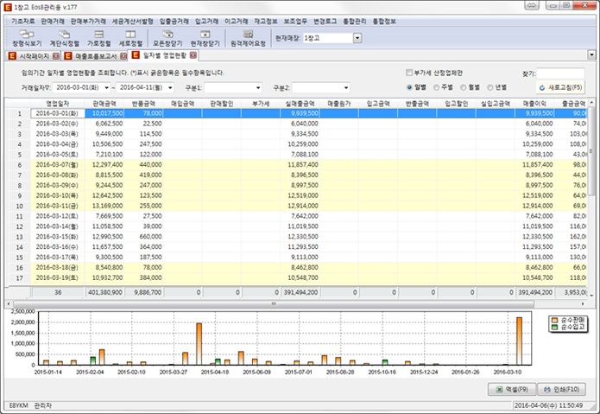Screen dimensions: 600x414
Task: Open the 판매부가거래 menu
Action: click(88, 22)
